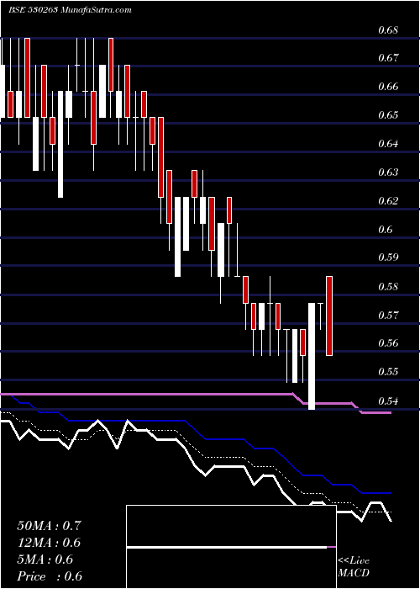420x589 pixels.
Task: Click the 0.59 price axis label
Action: [x=387, y=257]
